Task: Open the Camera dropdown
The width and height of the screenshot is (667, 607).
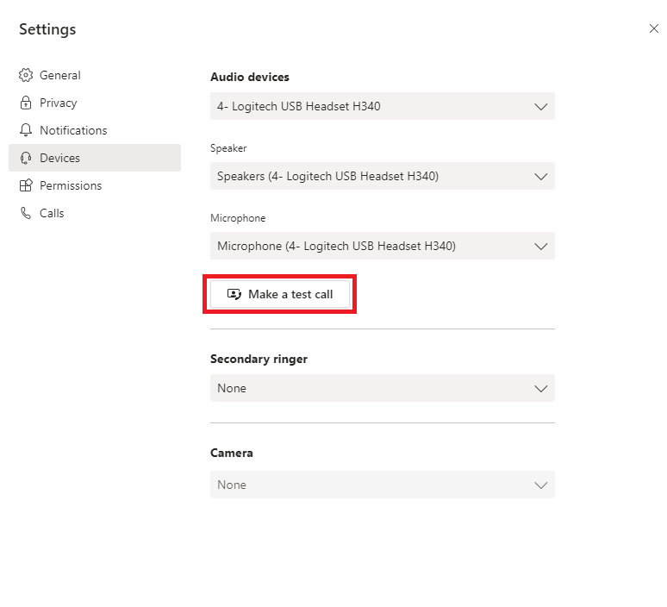Action: coord(382,485)
